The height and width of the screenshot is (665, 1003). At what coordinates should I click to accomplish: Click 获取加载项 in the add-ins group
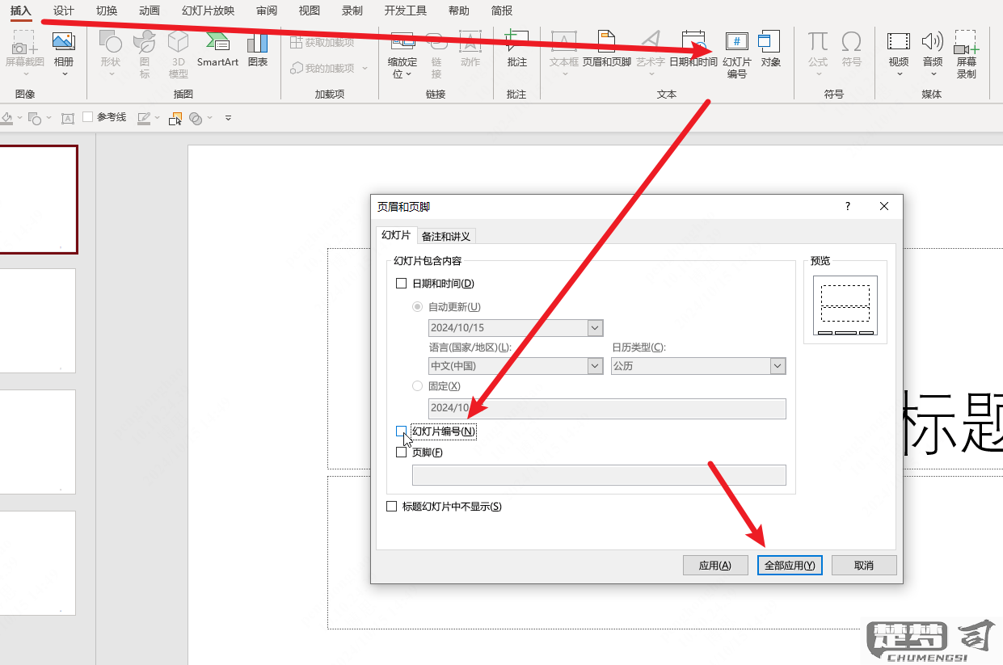(322, 43)
